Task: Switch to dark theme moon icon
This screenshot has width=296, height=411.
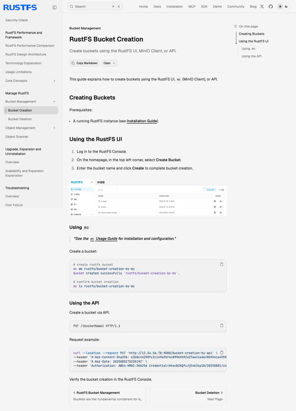Action: coord(286,7)
